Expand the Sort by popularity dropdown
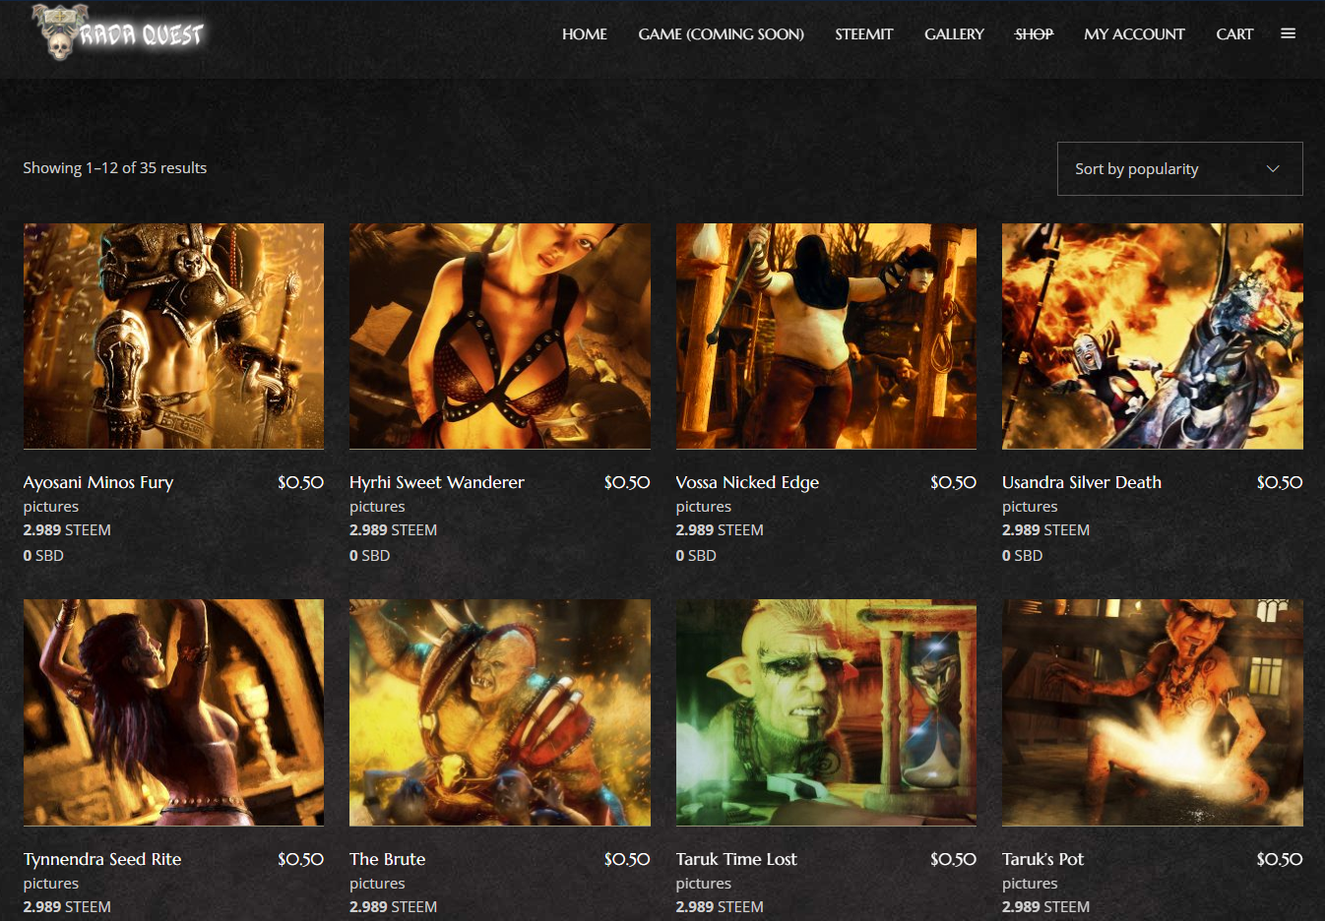 1179,169
